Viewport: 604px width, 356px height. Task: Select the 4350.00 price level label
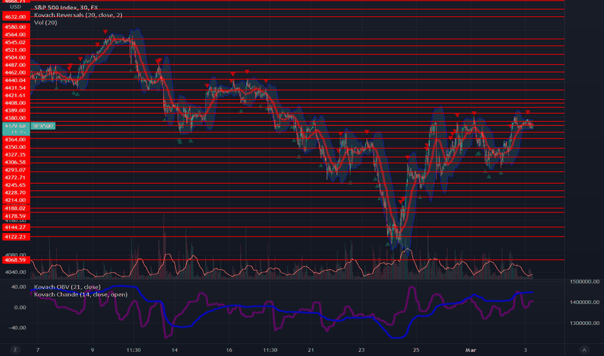pos(16,147)
